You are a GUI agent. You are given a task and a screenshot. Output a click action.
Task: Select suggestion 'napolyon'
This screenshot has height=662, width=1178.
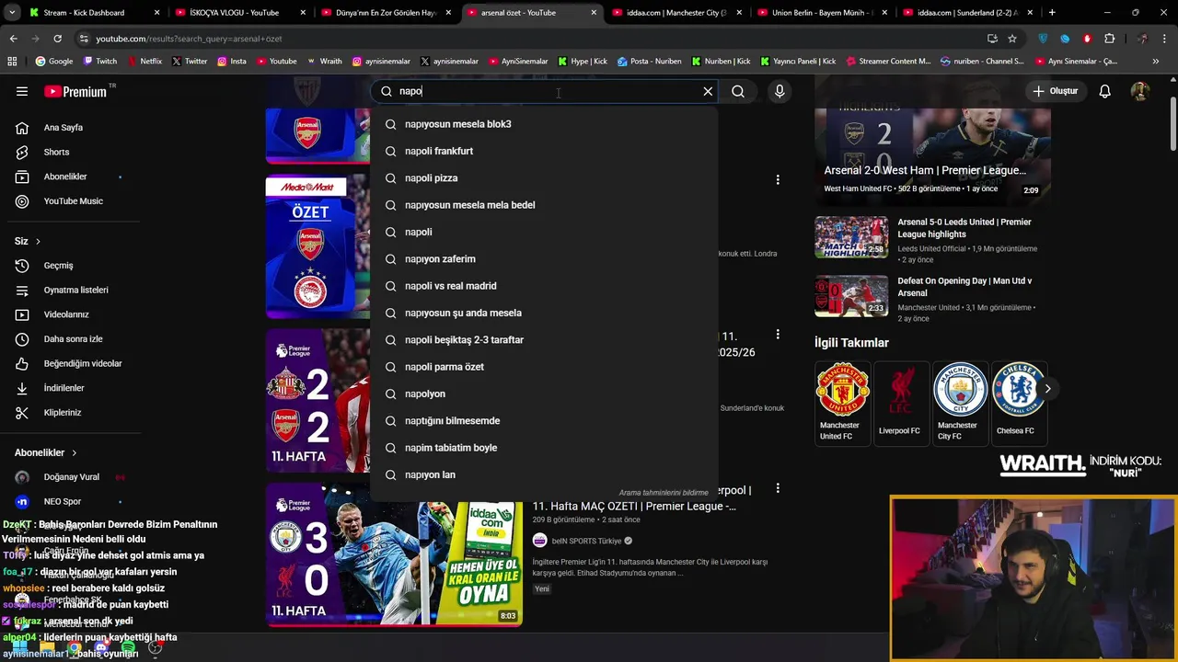543,394
